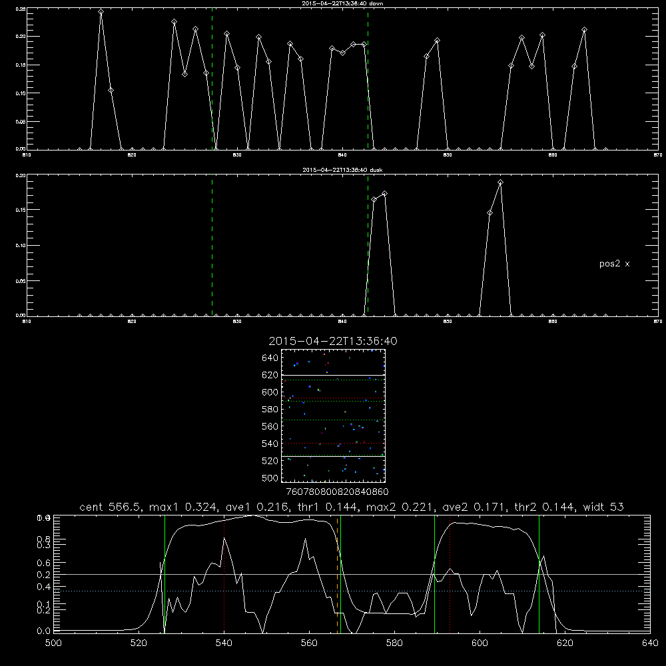The image size is (666, 666).
Task: Click the "580" x-axis label of bottom plot
Action: (394, 643)
